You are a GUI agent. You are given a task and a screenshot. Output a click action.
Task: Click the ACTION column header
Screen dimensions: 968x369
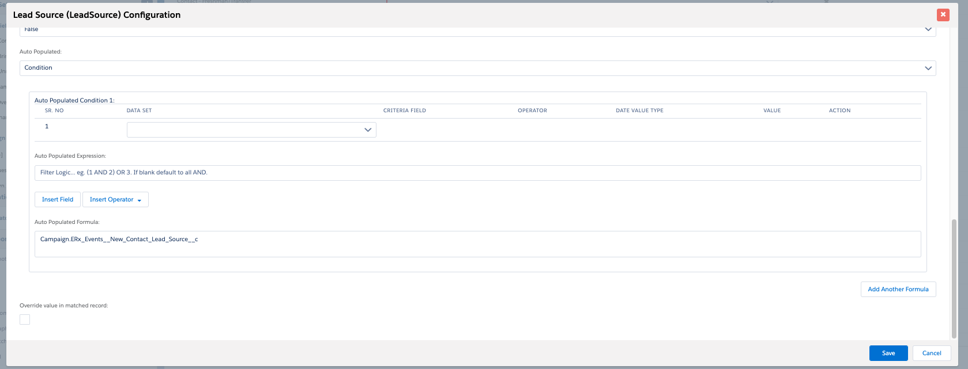839,111
